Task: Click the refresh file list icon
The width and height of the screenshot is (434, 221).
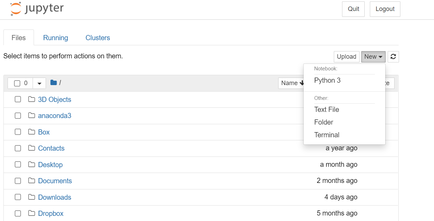Action: point(393,56)
